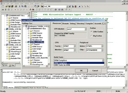Open the Compiler tab
Viewport: 128px width, 93px height.
(x=89, y=24)
